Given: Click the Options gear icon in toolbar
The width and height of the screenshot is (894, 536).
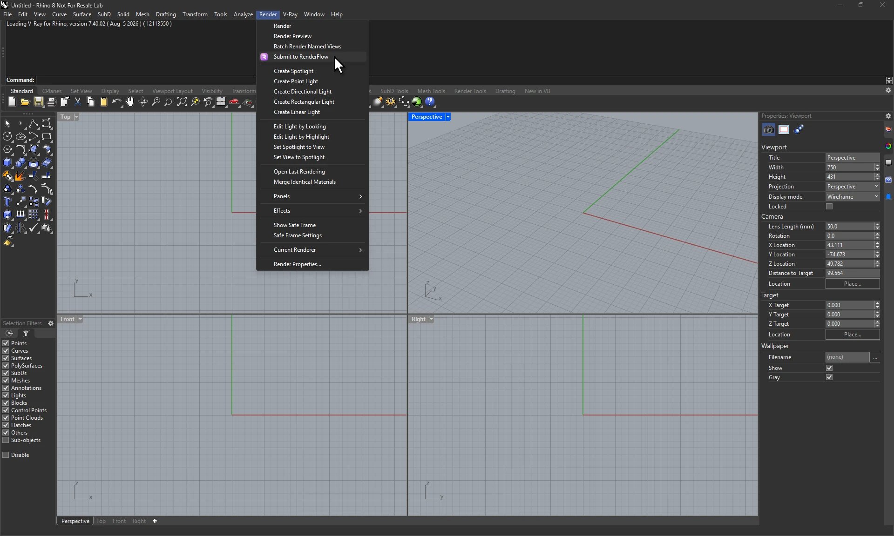Looking at the screenshot, I should click(x=391, y=102).
